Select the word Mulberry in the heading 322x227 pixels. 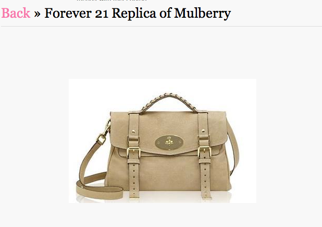click(203, 14)
